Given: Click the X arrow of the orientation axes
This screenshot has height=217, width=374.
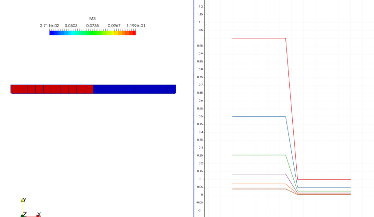Looking at the screenshot, I should tap(38, 216).
